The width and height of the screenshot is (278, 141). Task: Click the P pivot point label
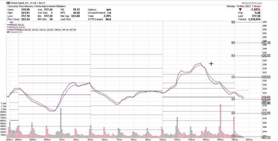click(233, 77)
